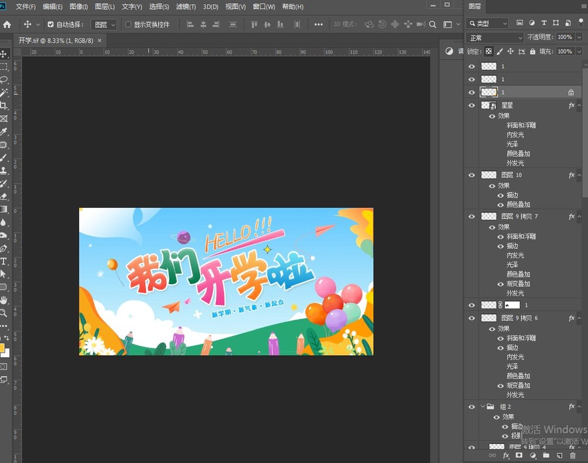Screen dimensions: 588x463
Task: Hide the 组 2 group
Action: (472, 407)
